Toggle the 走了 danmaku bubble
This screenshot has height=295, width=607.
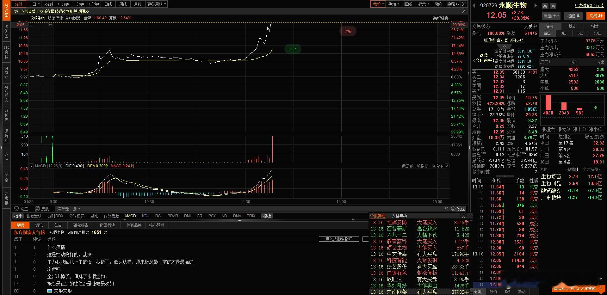pos(293,49)
